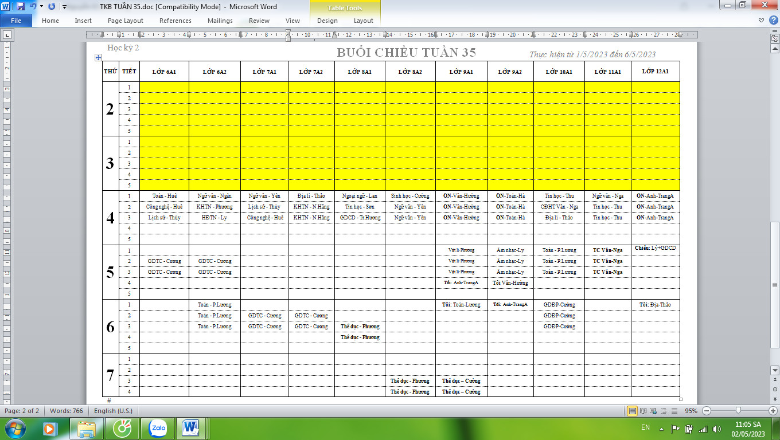Open the Table Tools Design tab
Image resolution: width=780 pixels, height=440 pixels.
tap(327, 21)
